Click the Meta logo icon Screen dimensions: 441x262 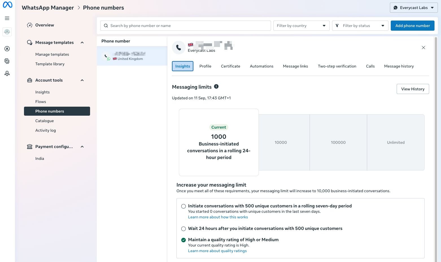pos(7,5)
